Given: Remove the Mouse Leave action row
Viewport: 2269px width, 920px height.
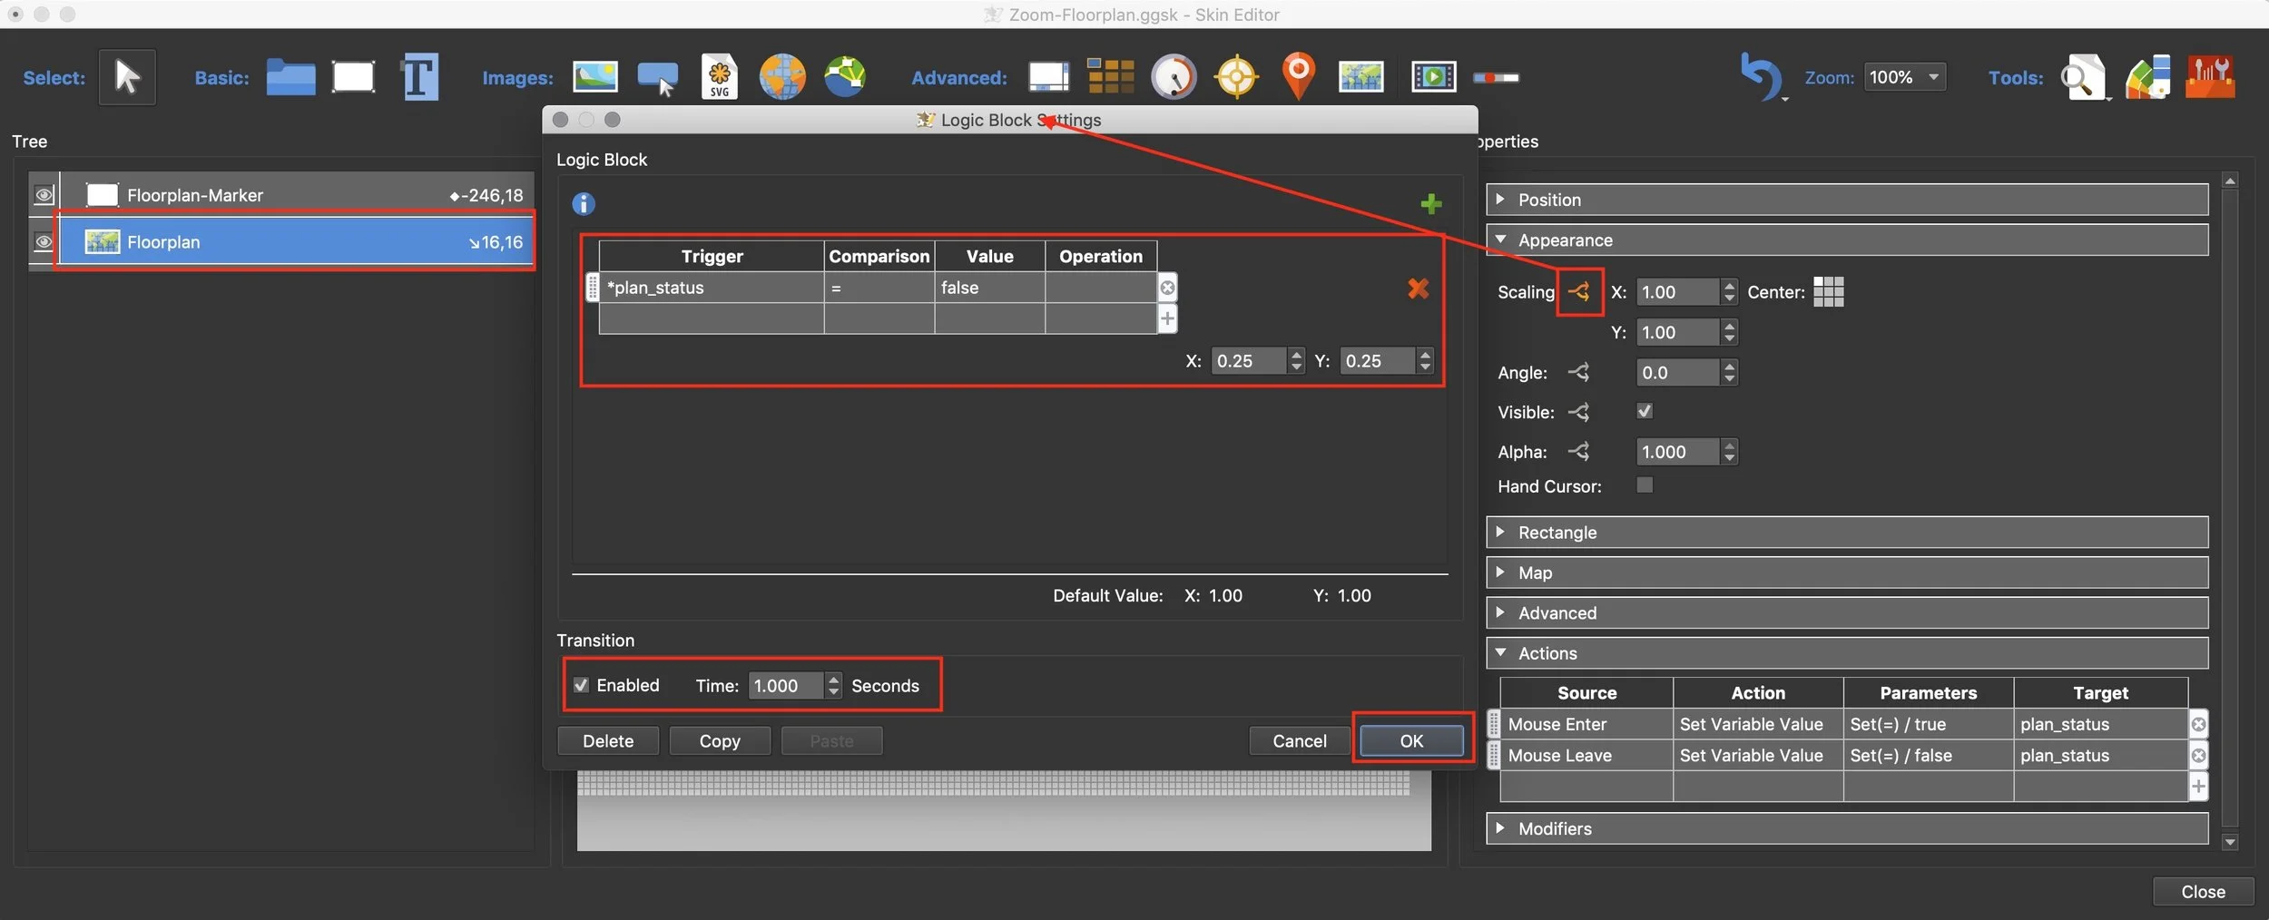Looking at the screenshot, I should 2198,756.
